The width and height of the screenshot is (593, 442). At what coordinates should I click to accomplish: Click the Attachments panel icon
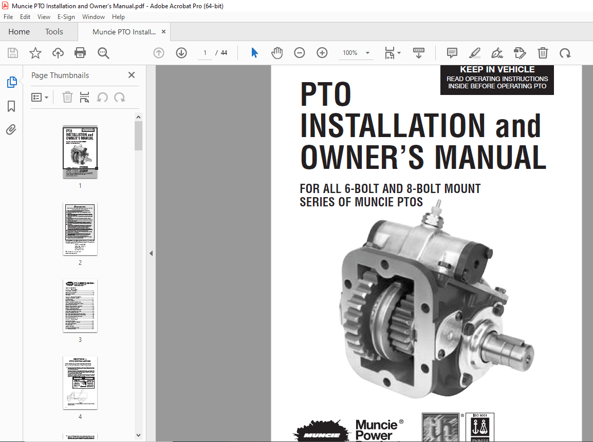point(11,129)
